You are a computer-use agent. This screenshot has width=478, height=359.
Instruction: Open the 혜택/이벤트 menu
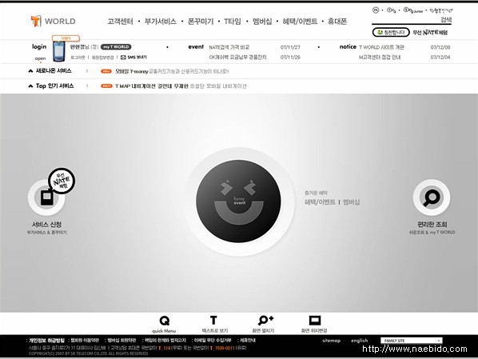300,22
